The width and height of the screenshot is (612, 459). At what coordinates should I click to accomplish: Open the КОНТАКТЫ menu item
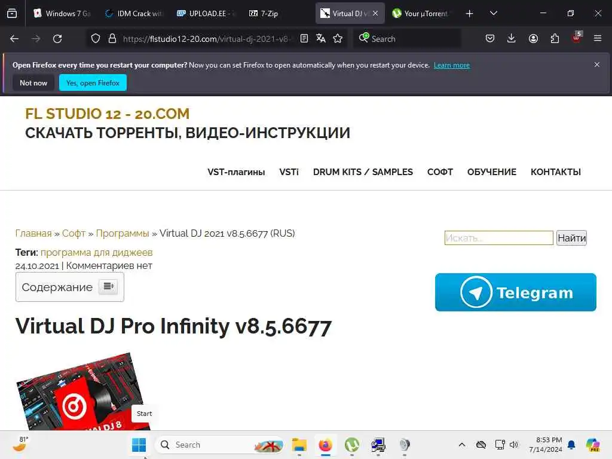click(556, 172)
